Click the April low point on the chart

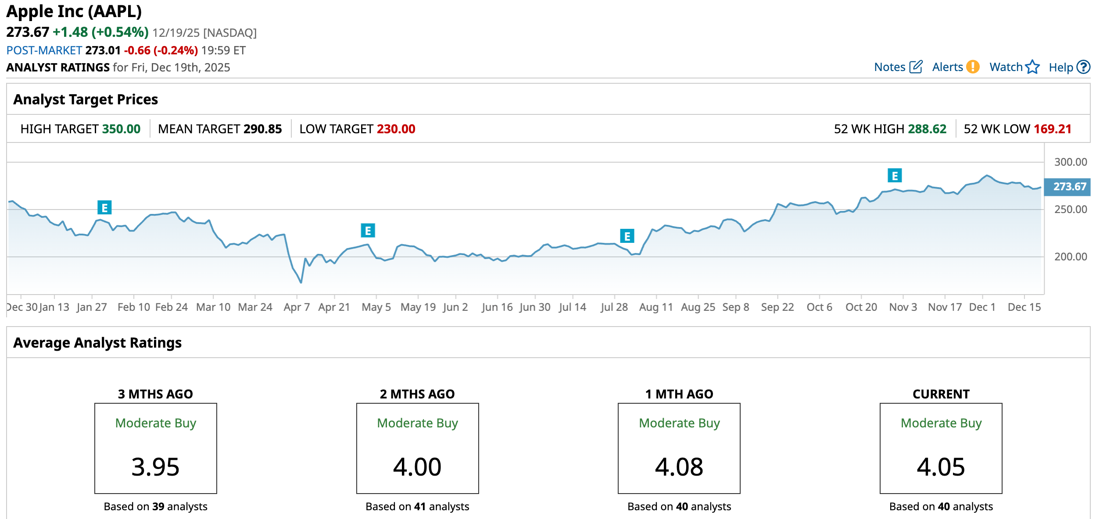click(x=301, y=282)
